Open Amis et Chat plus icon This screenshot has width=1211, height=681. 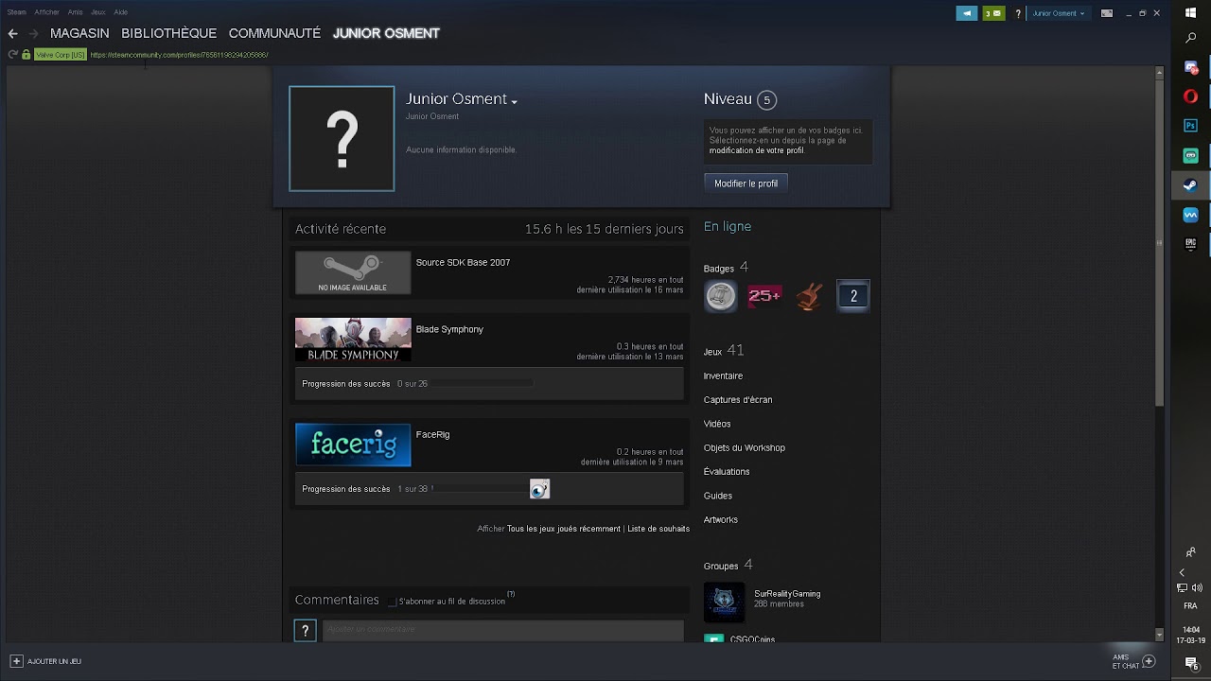[1149, 661]
